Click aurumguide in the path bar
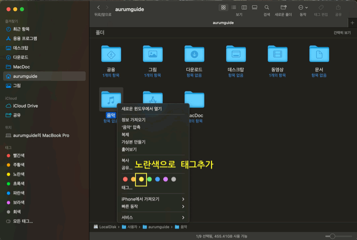Viewport: 357px width, 240px height. click(x=156, y=227)
